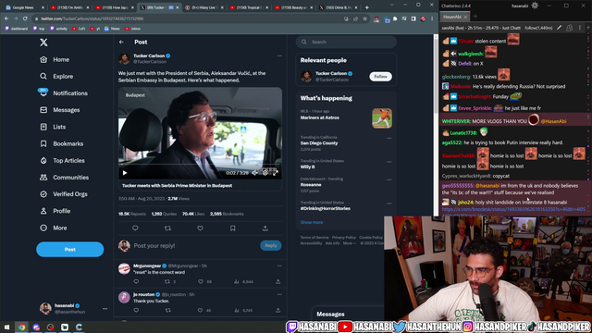Bookmark page with star icon
592x333 pixels.
(364, 18)
